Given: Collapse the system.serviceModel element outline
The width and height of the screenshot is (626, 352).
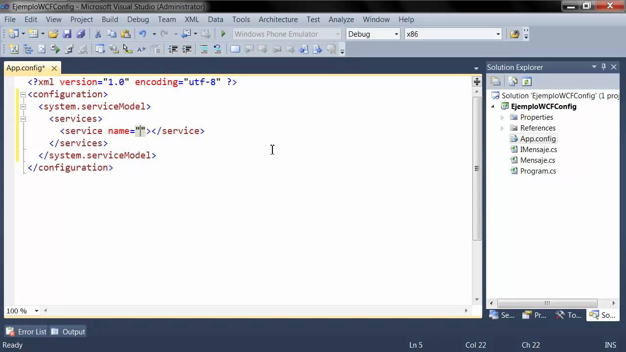Looking at the screenshot, I should (23, 107).
